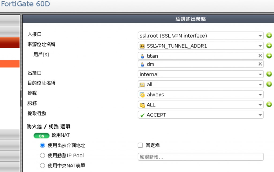Open the ACCEPT action dropdown
274x172 pixels.
201,115
